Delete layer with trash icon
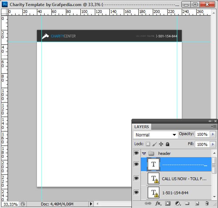This screenshot has width=218, height=208. tap(207, 203)
